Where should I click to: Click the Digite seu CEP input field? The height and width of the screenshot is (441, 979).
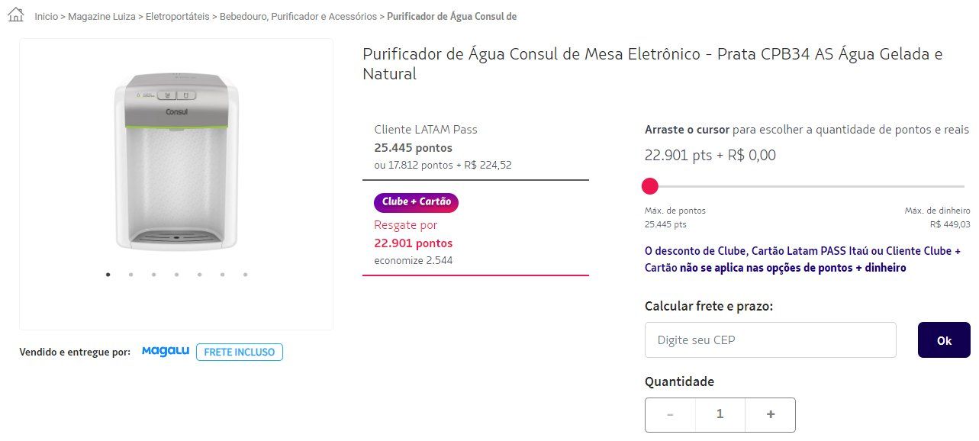[771, 340]
